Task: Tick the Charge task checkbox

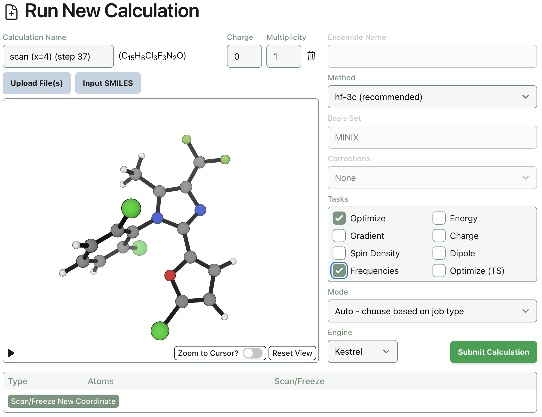Action: pos(439,236)
